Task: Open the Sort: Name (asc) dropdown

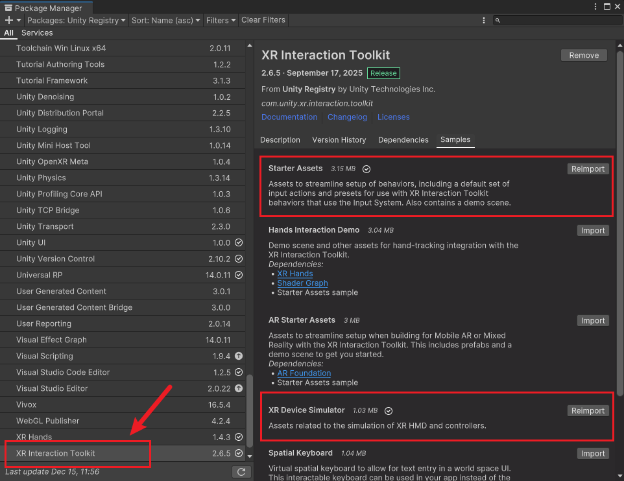Action: pyautogui.click(x=165, y=20)
